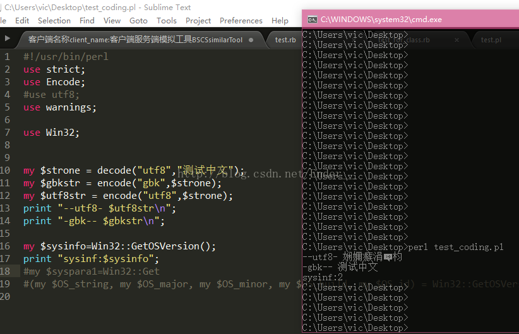519x334 pixels.
Task: Click the print "--utf8- $utf8str" line
Action: pos(100,208)
